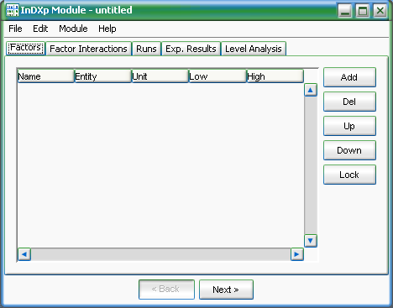
Task: Select the Factors tab
Action: click(x=25, y=48)
